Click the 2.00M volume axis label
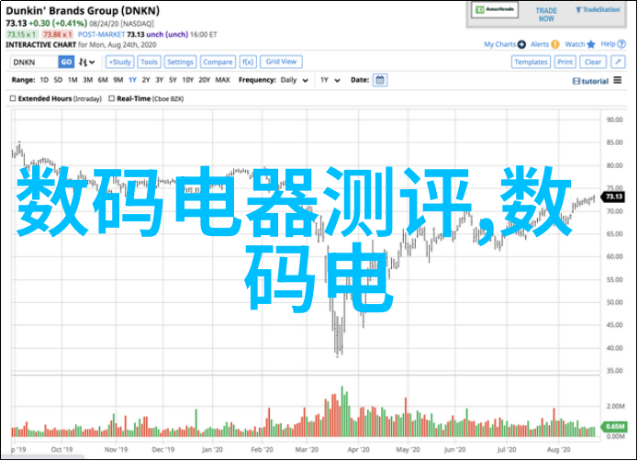Viewport: 638px width, 461px height. pyautogui.click(x=616, y=406)
